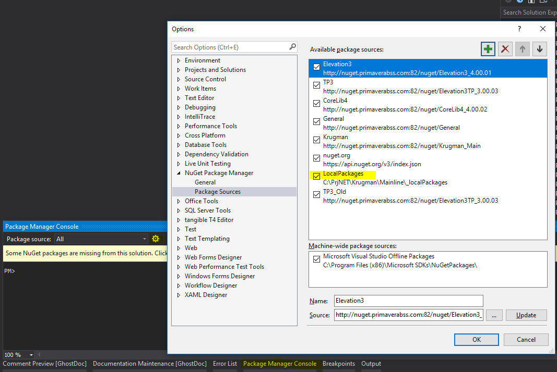The width and height of the screenshot is (557, 372).
Task: Disable the CoreLib4 package source
Action: pos(316,104)
